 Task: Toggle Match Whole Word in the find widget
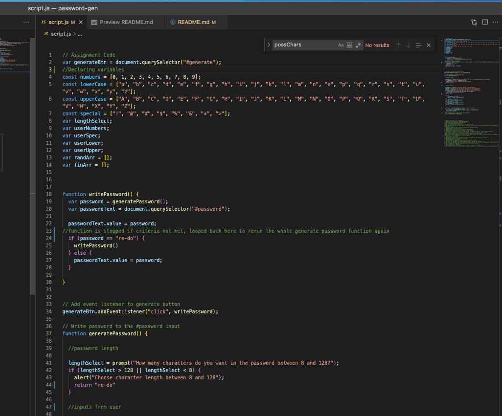[349, 45]
